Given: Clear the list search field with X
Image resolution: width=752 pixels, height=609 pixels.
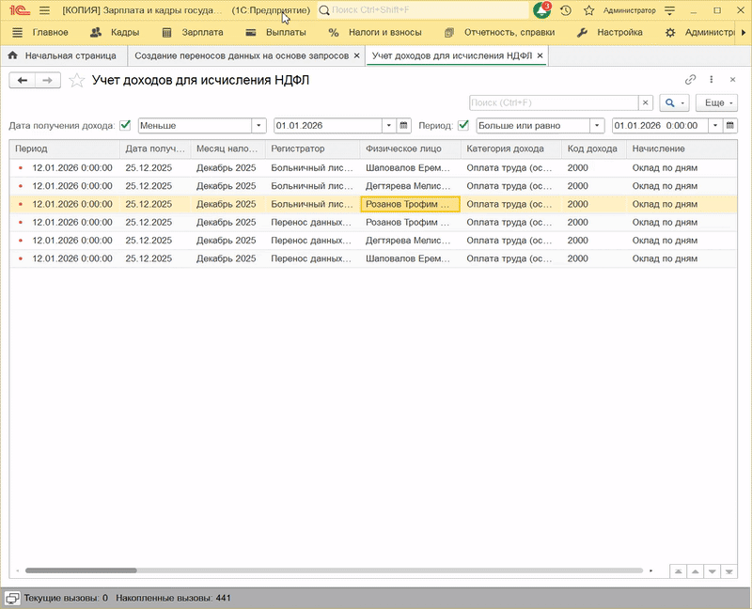Looking at the screenshot, I should coord(646,102).
